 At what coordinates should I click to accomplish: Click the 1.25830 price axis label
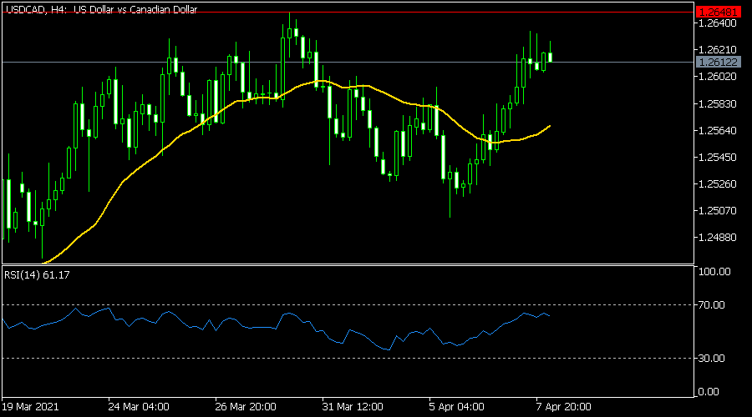pyautogui.click(x=718, y=104)
